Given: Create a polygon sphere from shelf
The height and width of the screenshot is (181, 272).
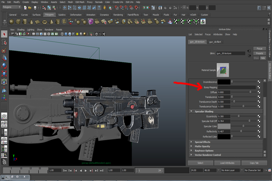Looking at the screenshot, I should 12,22.
